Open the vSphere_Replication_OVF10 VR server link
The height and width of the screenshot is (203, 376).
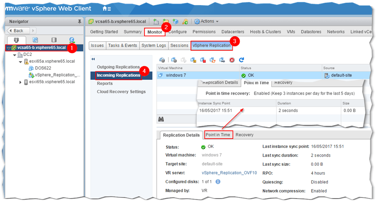pos(229,173)
